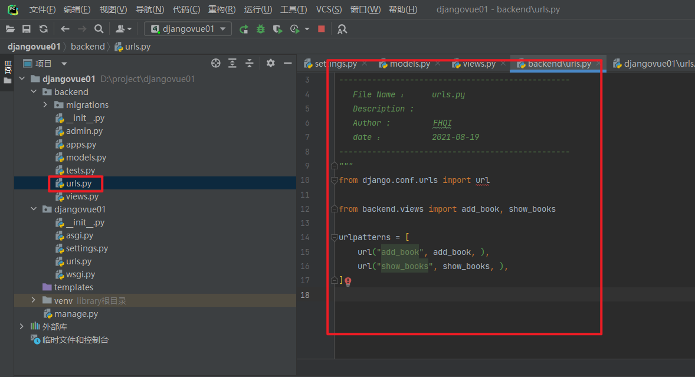Collapse the inner djangovue01 package folder
Screen dimensions: 695x377
pyautogui.click(x=34, y=209)
